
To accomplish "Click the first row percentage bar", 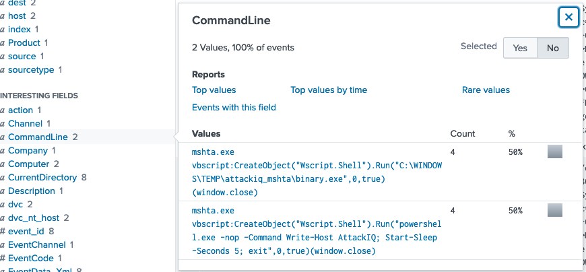I will (x=554, y=152).
